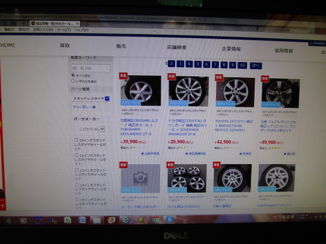Image resolution: width=326 pixels, height=244 pixels.
Task: Go to results page 5
Action: point(198,65)
